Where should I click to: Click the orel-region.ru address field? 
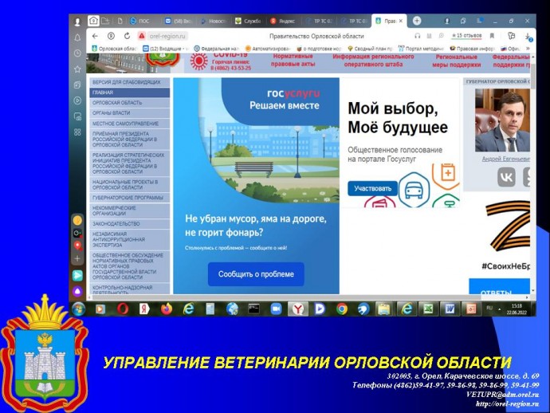[167, 36]
